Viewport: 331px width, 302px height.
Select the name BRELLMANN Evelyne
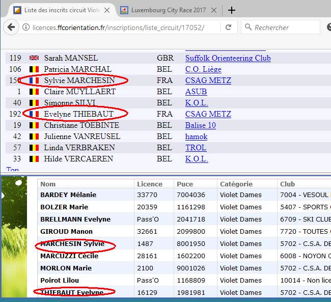point(75,219)
